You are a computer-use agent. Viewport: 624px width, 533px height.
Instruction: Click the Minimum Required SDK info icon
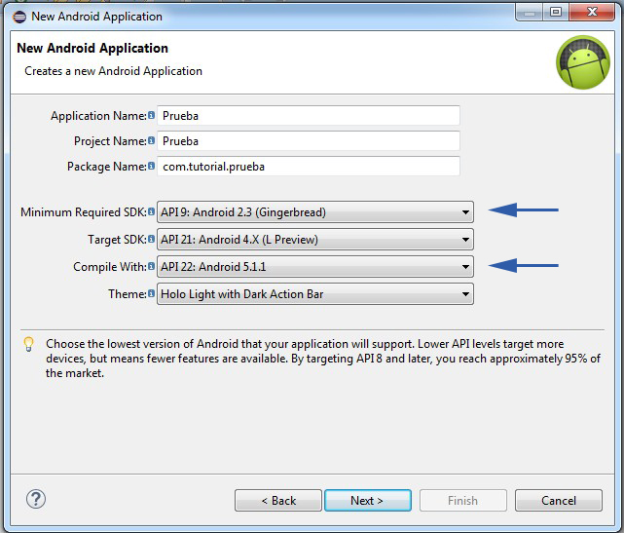click(x=151, y=211)
